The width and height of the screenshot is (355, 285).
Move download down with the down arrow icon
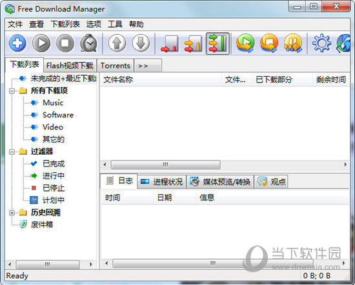141,43
